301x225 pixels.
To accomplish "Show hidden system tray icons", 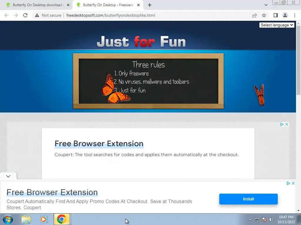I will (x=250, y=220).
